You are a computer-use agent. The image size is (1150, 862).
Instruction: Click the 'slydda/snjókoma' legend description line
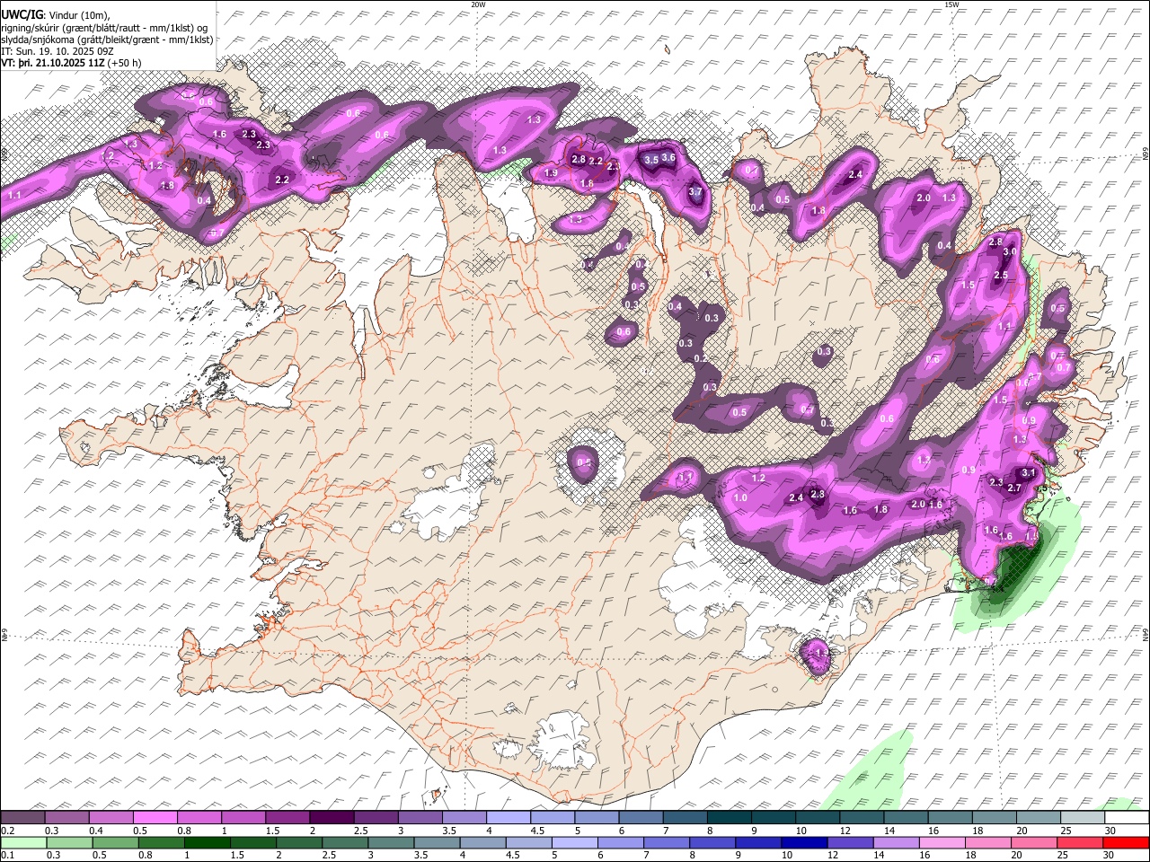coord(107,40)
